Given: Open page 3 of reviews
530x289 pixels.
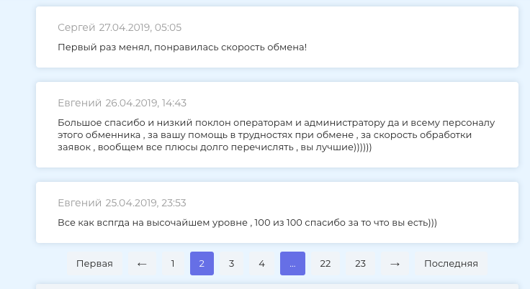Looking at the screenshot, I should [x=232, y=263].
